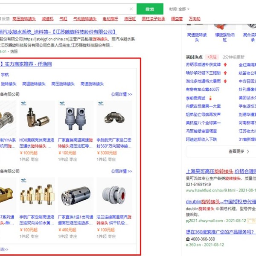The height and width of the screenshot is (256, 256).
Task: Open related search 精益管
Action: pos(177,19)
